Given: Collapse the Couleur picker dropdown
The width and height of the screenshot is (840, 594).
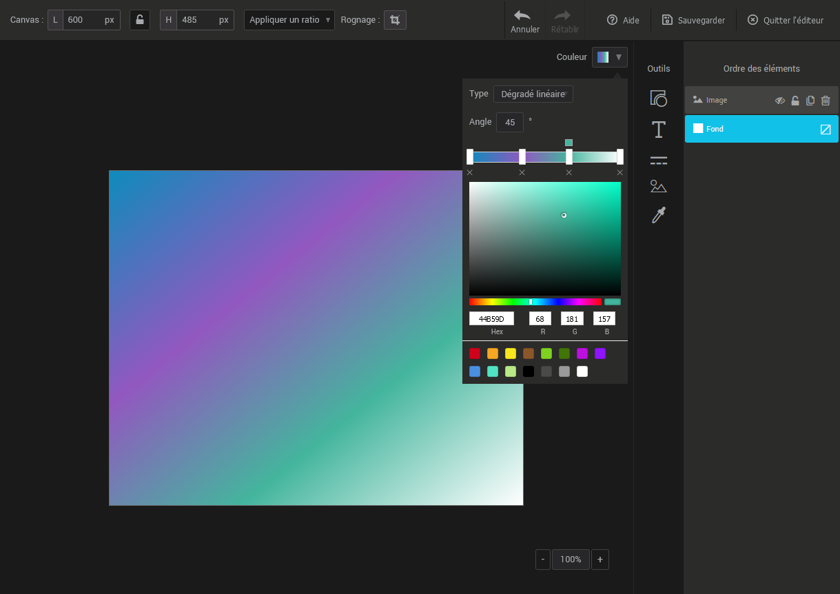Looking at the screenshot, I should (x=610, y=57).
